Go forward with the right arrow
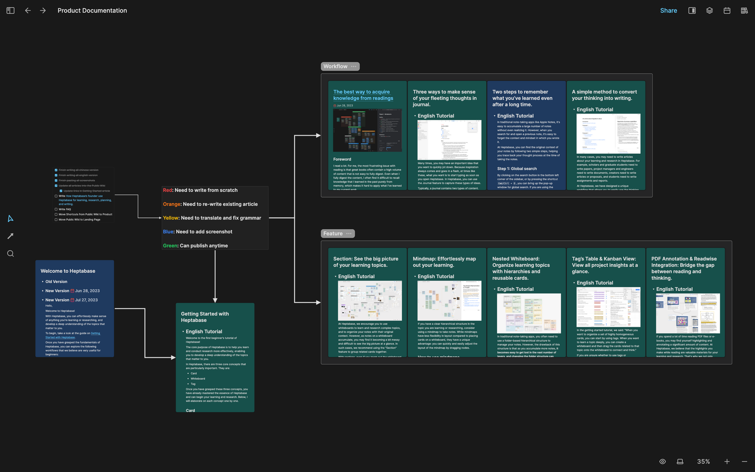The height and width of the screenshot is (472, 755). tap(43, 11)
